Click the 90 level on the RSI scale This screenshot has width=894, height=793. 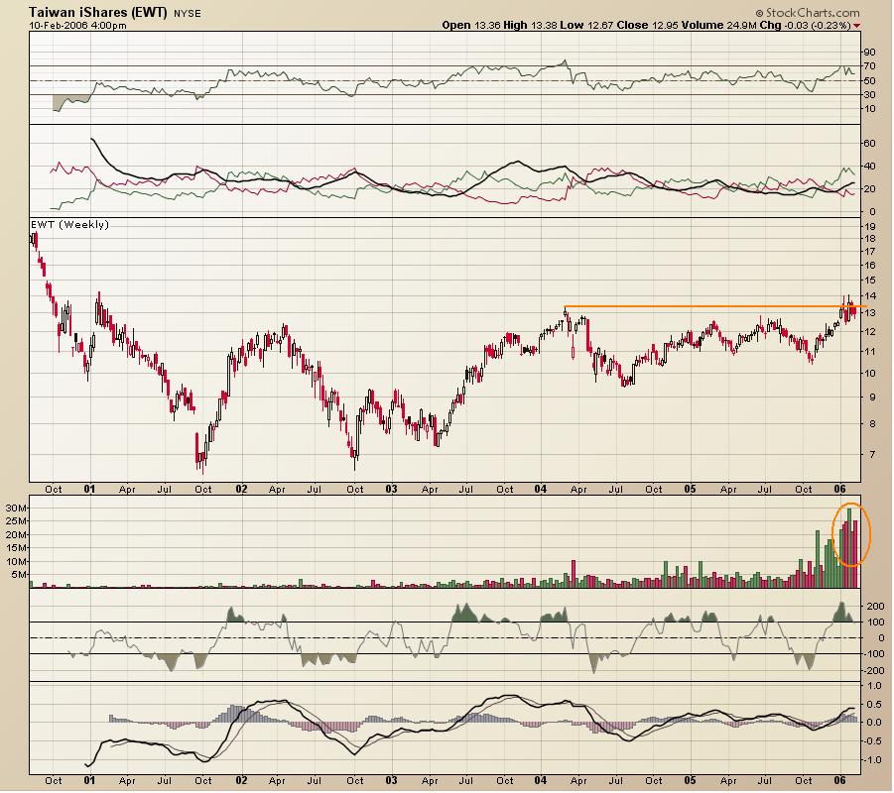869,53
